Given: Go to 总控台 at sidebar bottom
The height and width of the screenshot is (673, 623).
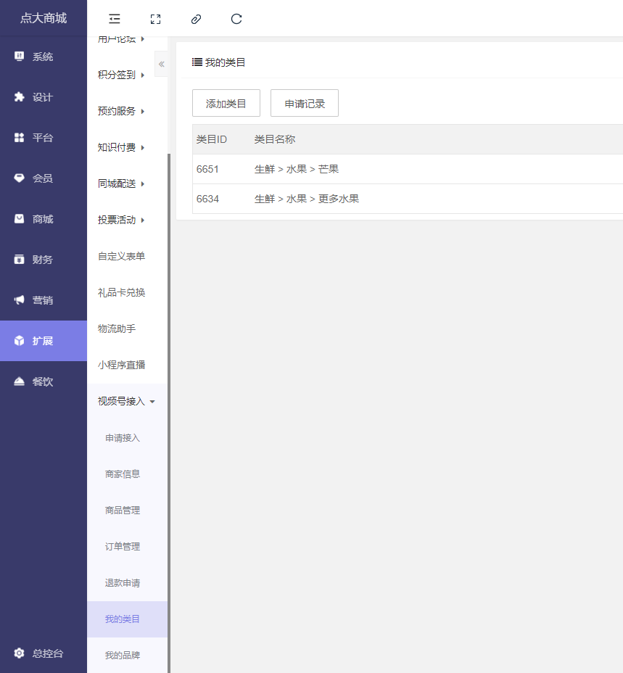Looking at the screenshot, I should (44, 653).
